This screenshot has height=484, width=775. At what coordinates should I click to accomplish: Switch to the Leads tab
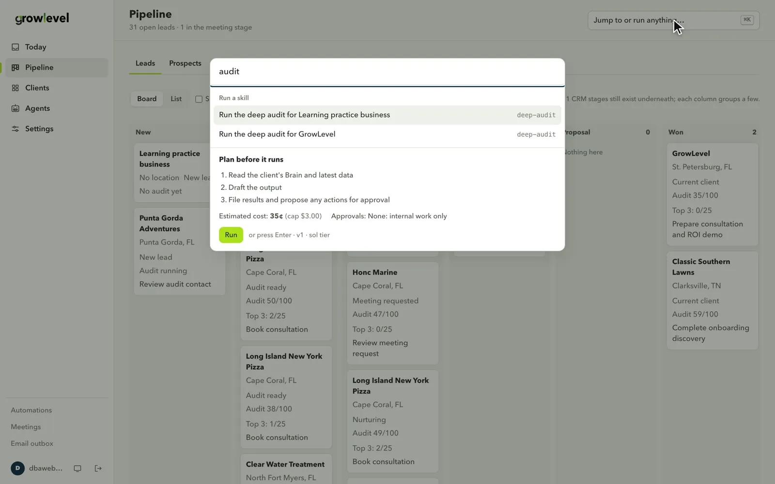(x=145, y=63)
